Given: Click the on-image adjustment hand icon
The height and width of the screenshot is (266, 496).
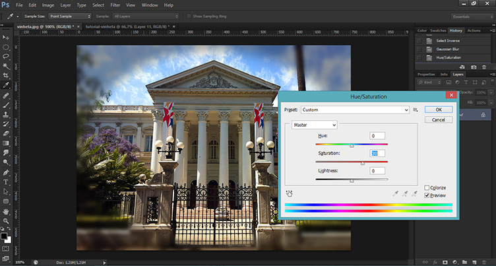Looking at the screenshot, I should coord(290,193).
